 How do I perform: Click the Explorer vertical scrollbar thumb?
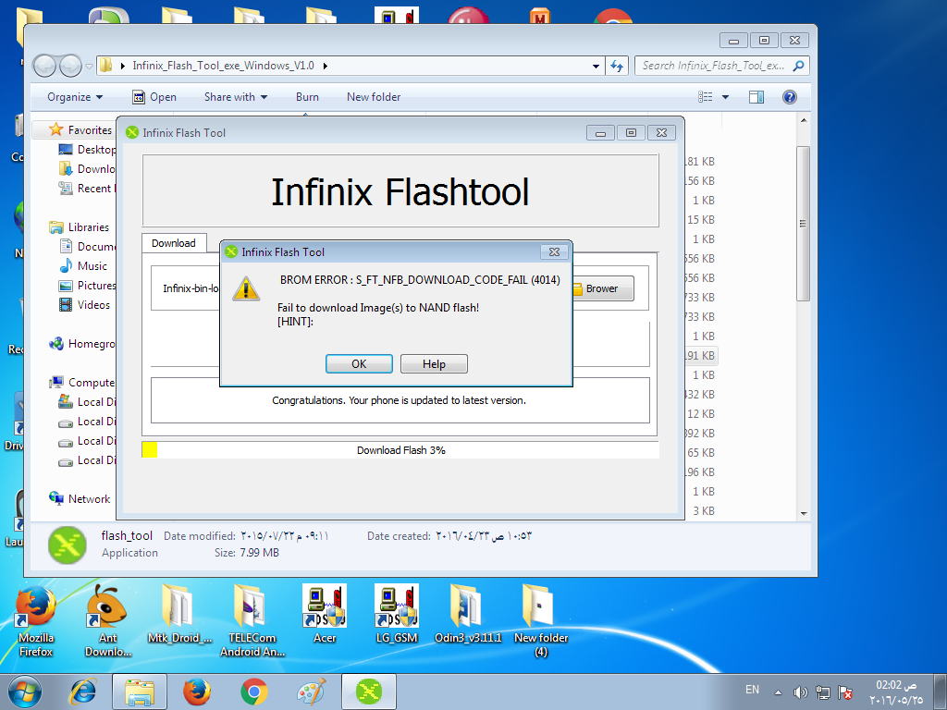pyautogui.click(x=803, y=224)
